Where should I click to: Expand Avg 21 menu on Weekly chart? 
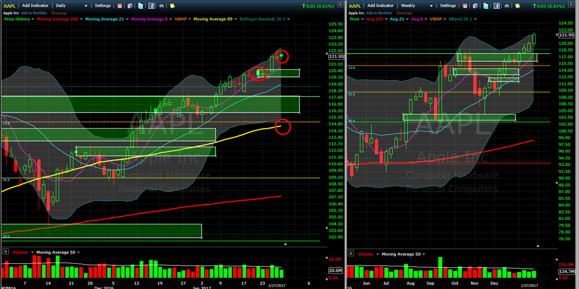(406, 19)
